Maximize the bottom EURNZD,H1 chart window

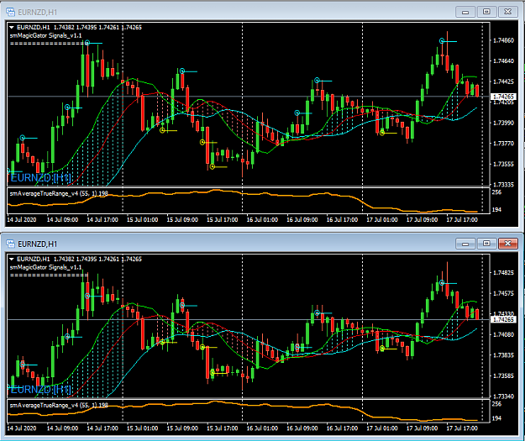pos(486,244)
